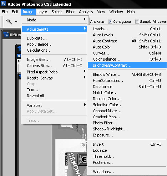The width and height of the screenshot is (167, 176).
Task: Expand the Pixel Aspect Ratio submenu
Action: pos(54,72)
